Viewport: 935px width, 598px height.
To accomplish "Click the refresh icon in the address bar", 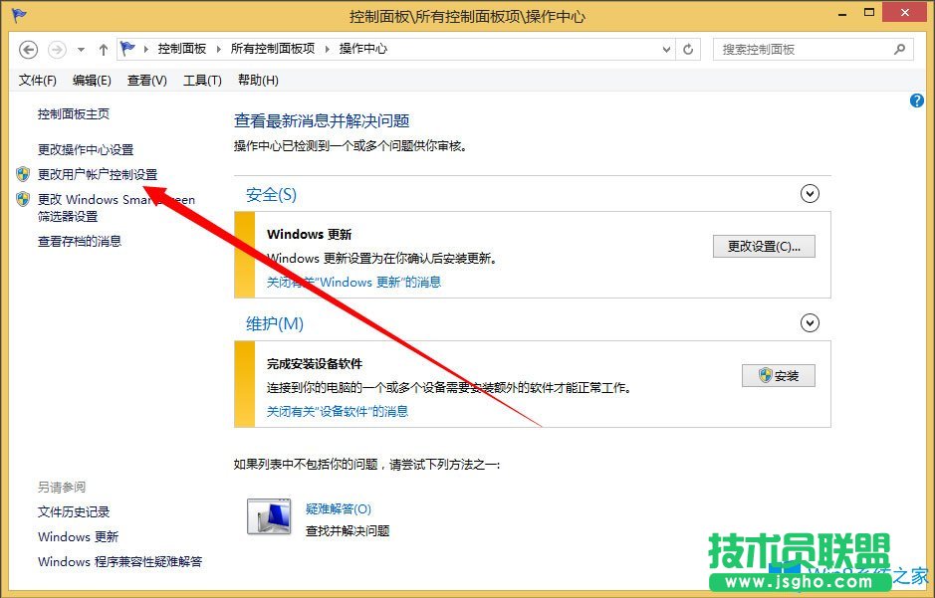I will (689, 49).
